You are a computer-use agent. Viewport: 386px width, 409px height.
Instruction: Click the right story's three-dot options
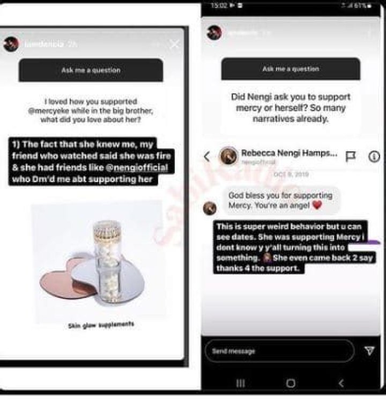(x=369, y=33)
